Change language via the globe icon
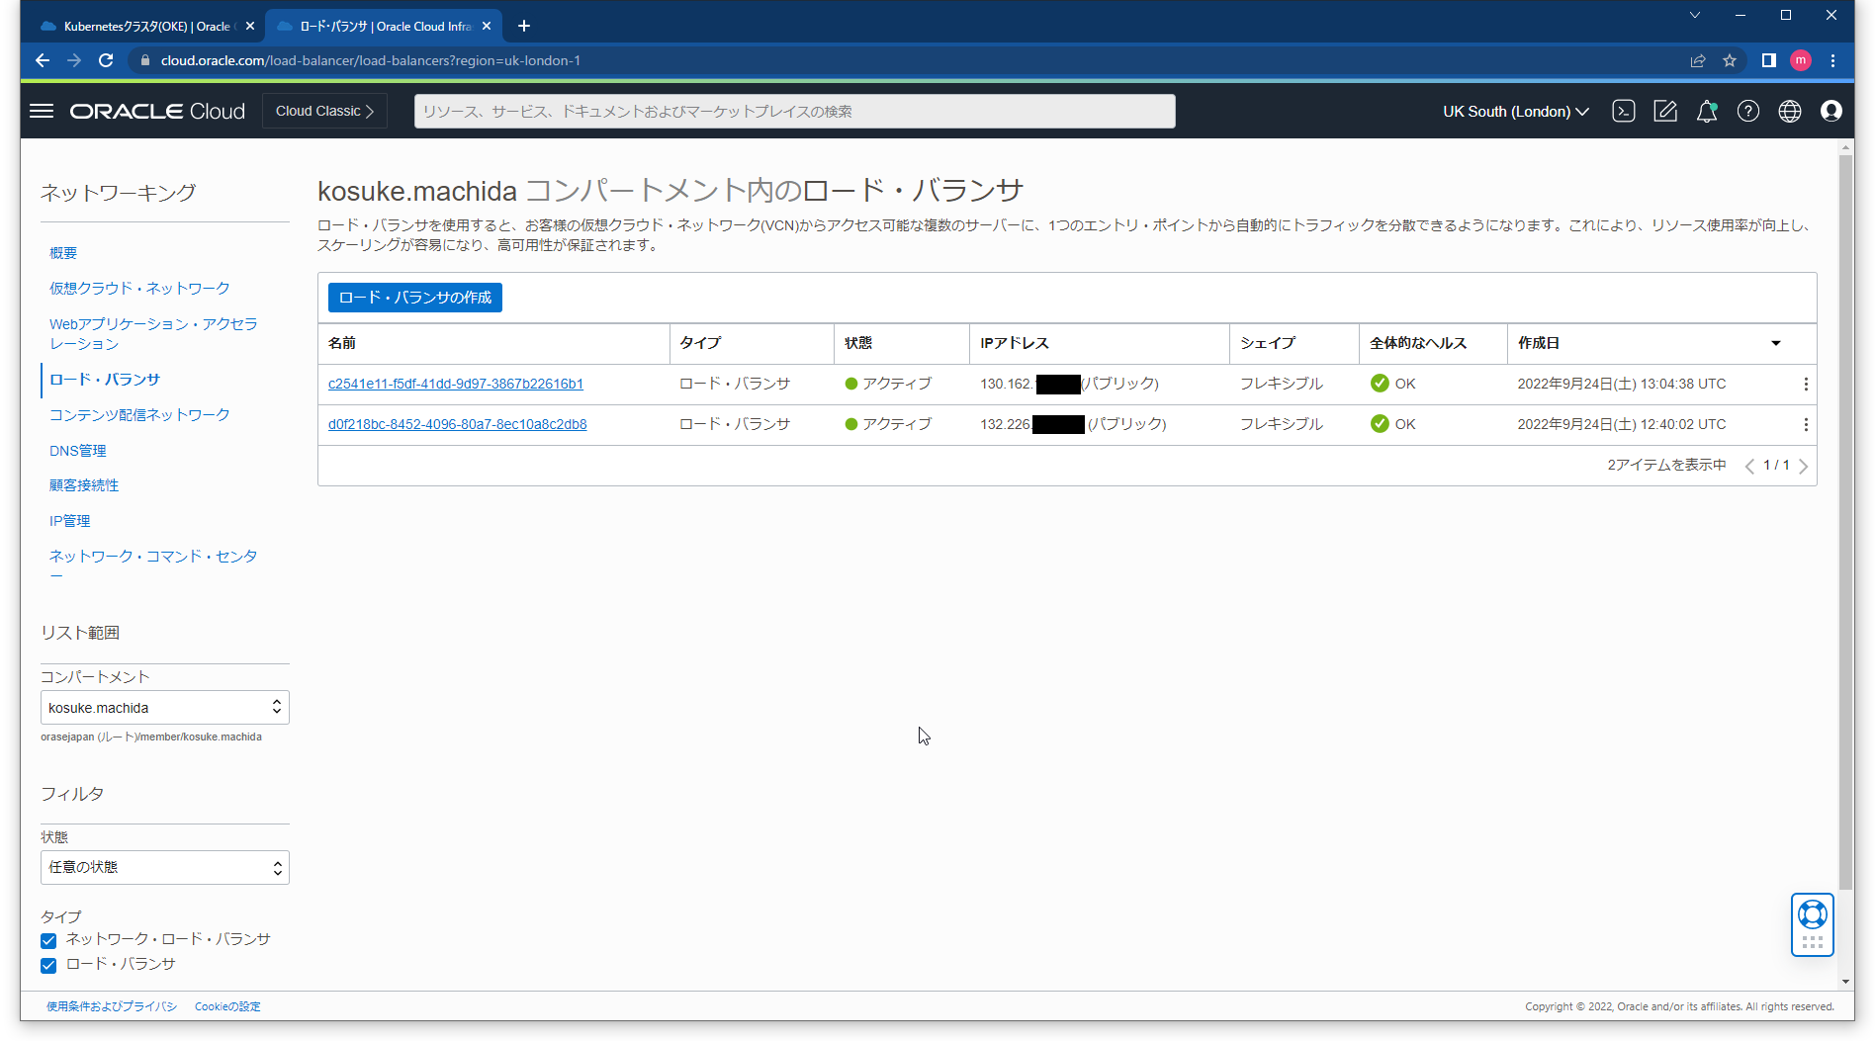The height and width of the screenshot is (1041, 1875). pyautogui.click(x=1790, y=111)
